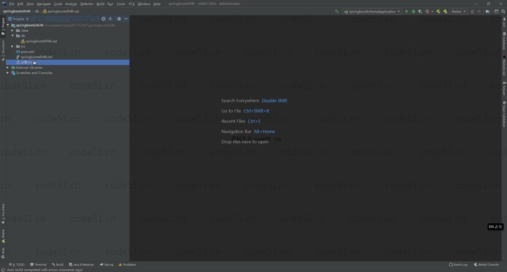
Task: Expand the src folder
Action: click(x=12, y=46)
